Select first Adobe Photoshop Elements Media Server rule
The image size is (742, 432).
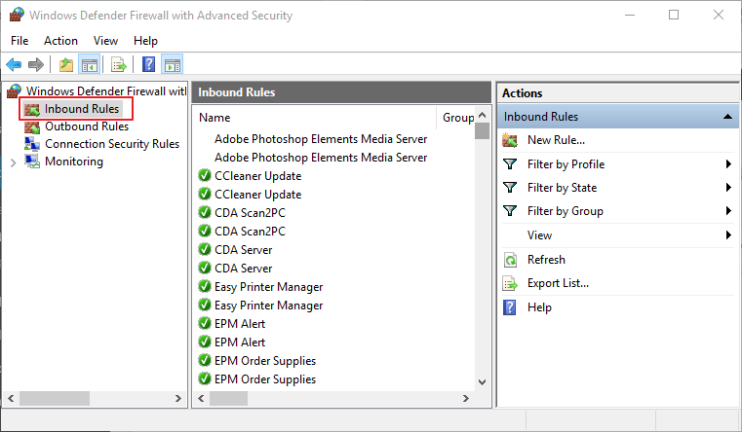321,139
